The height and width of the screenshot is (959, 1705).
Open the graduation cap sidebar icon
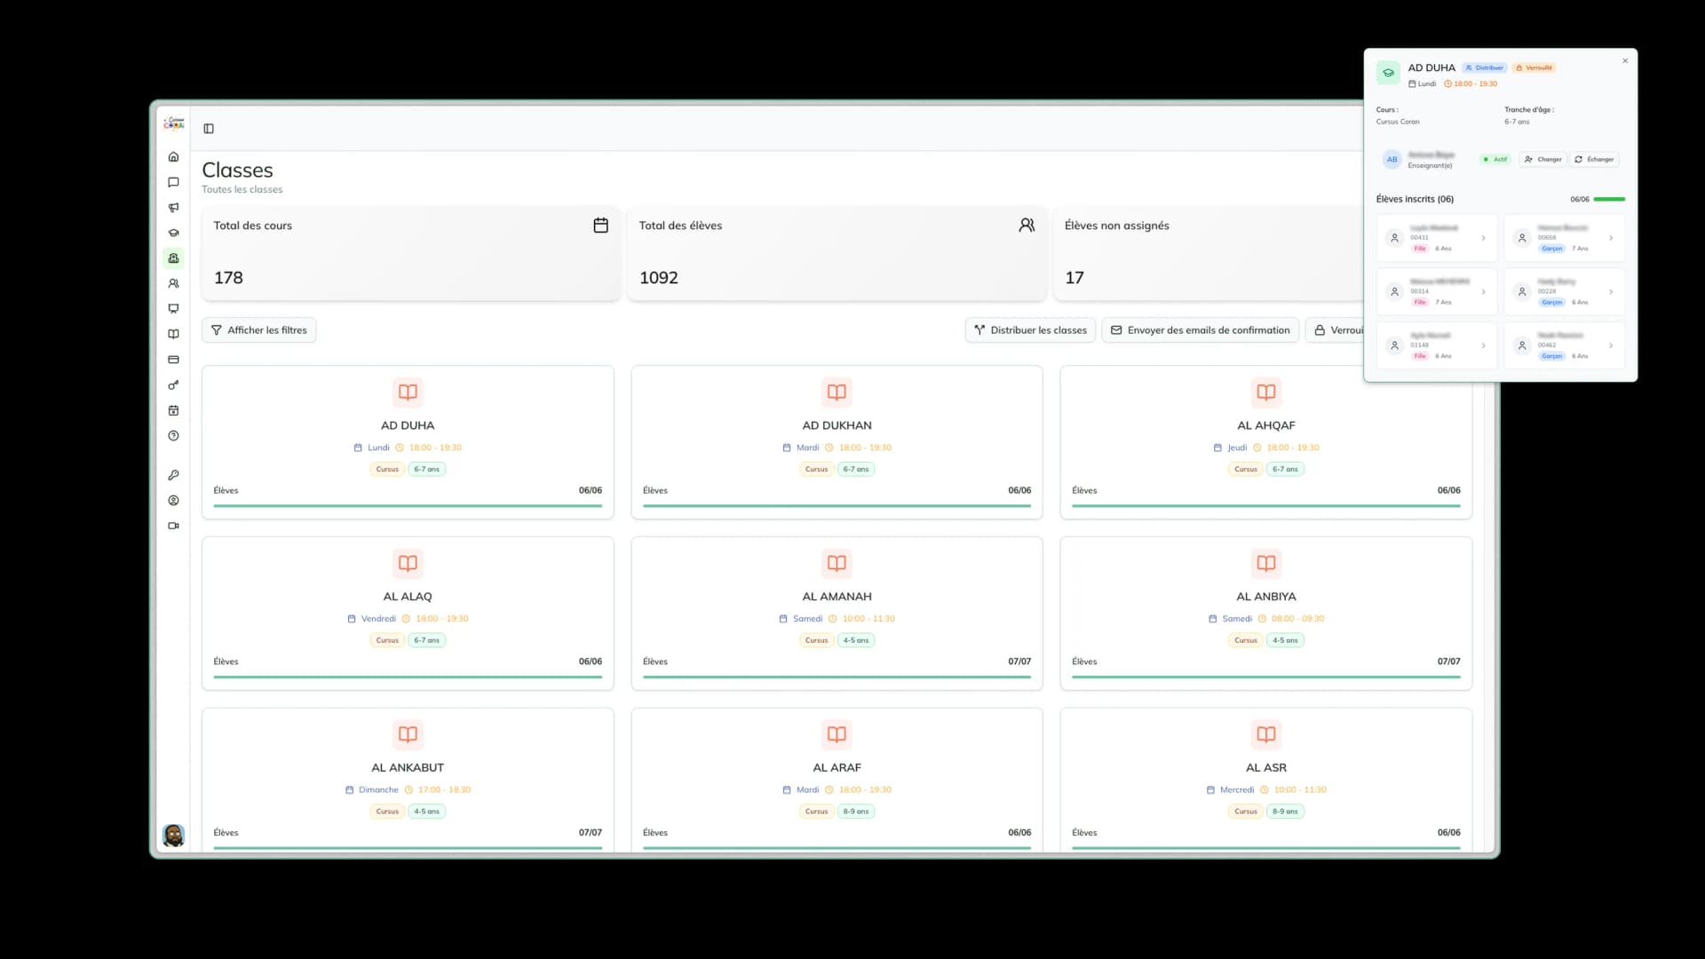tap(173, 233)
